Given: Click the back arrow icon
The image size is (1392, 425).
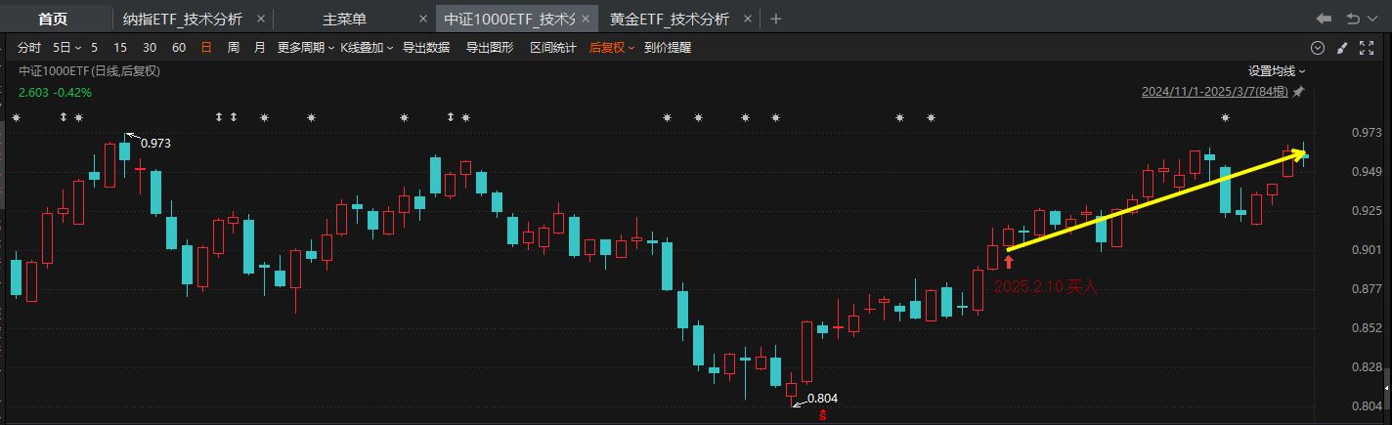Looking at the screenshot, I should pos(1324,19).
